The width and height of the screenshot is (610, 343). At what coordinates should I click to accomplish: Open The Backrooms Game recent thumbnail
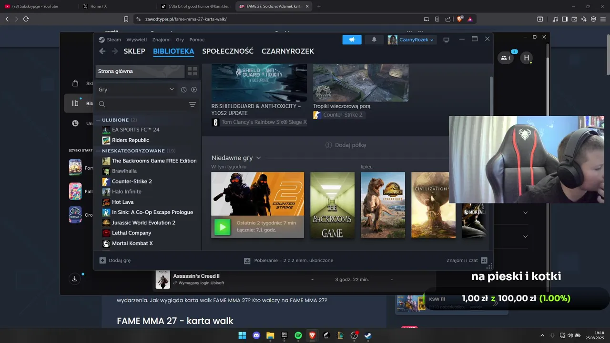click(x=332, y=205)
